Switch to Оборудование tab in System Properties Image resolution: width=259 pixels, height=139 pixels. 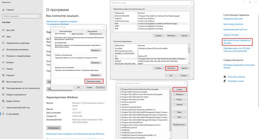[92, 31]
